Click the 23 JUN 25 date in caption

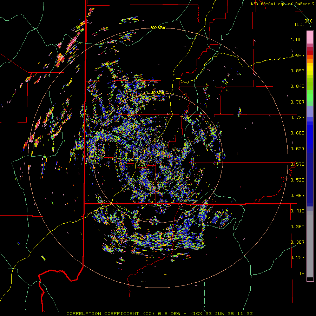pos(220,314)
